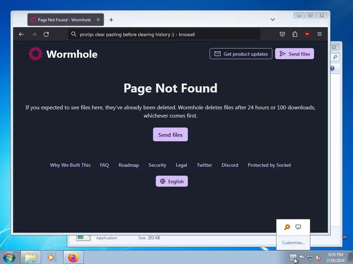The image size is (353, 264).
Task: Open the clock showing 9:35 PM
Action: pos(335,257)
